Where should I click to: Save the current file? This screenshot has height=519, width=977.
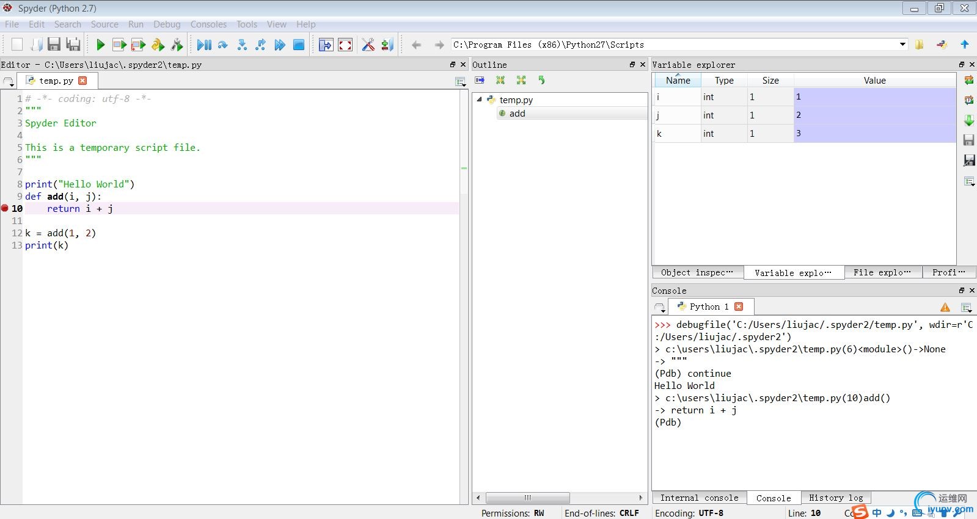tap(54, 45)
